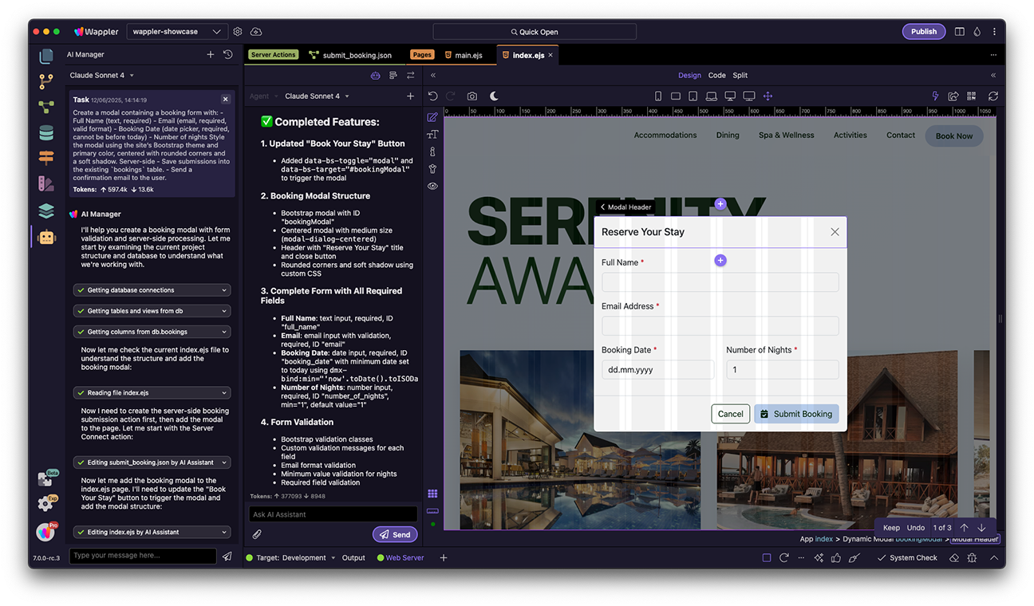Viewport: 1034px width, 606px height.
Task: Click the Publish button
Action: pyautogui.click(x=923, y=31)
